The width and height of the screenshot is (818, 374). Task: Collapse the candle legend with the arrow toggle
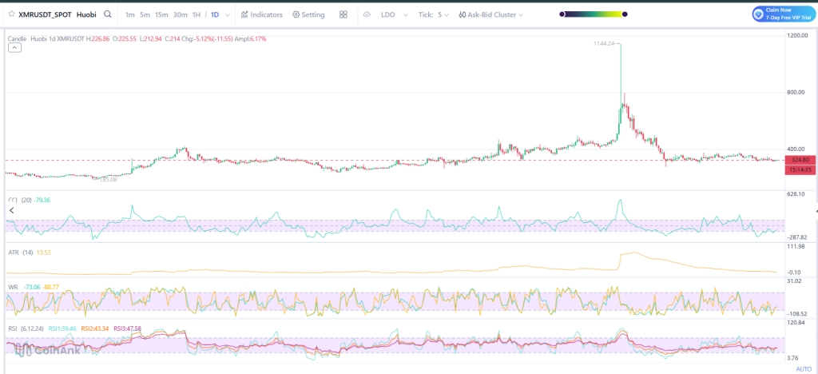coord(14,48)
